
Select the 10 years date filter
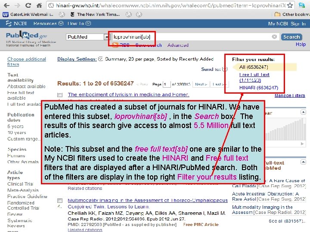[x=17, y=133]
